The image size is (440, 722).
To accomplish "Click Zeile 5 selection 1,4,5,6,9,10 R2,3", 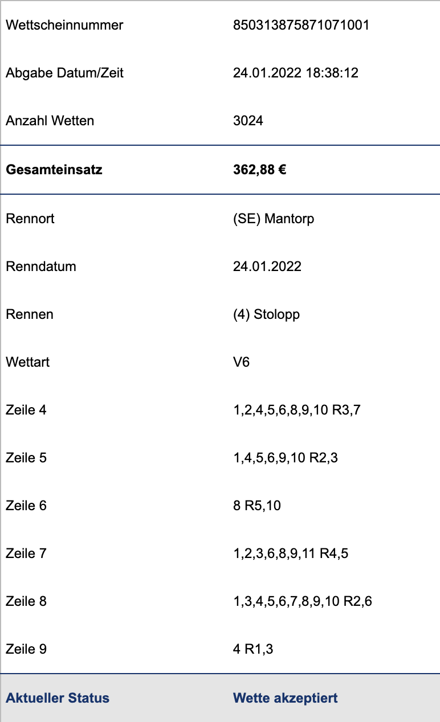I will pyautogui.click(x=286, y=458).
